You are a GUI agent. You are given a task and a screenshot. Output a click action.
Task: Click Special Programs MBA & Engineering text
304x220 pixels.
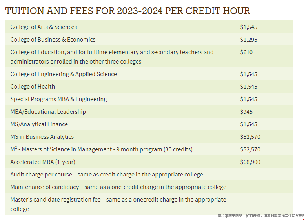click(58, 99)
